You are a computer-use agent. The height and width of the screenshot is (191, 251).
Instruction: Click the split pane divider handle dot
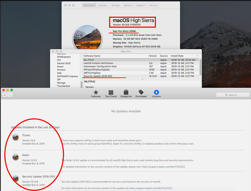tap(142, 79)
